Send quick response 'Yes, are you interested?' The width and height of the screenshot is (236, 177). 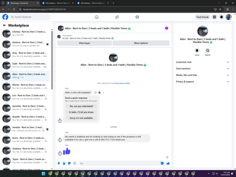pyautogui.click(x=81, y=106)
